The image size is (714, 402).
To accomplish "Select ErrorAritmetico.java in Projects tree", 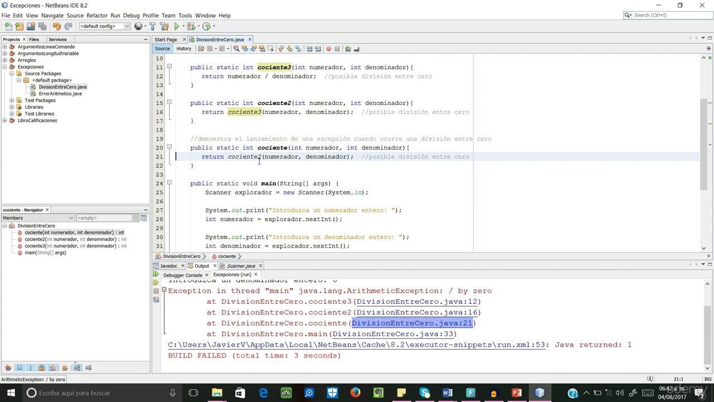I will (x=60, y=94).
